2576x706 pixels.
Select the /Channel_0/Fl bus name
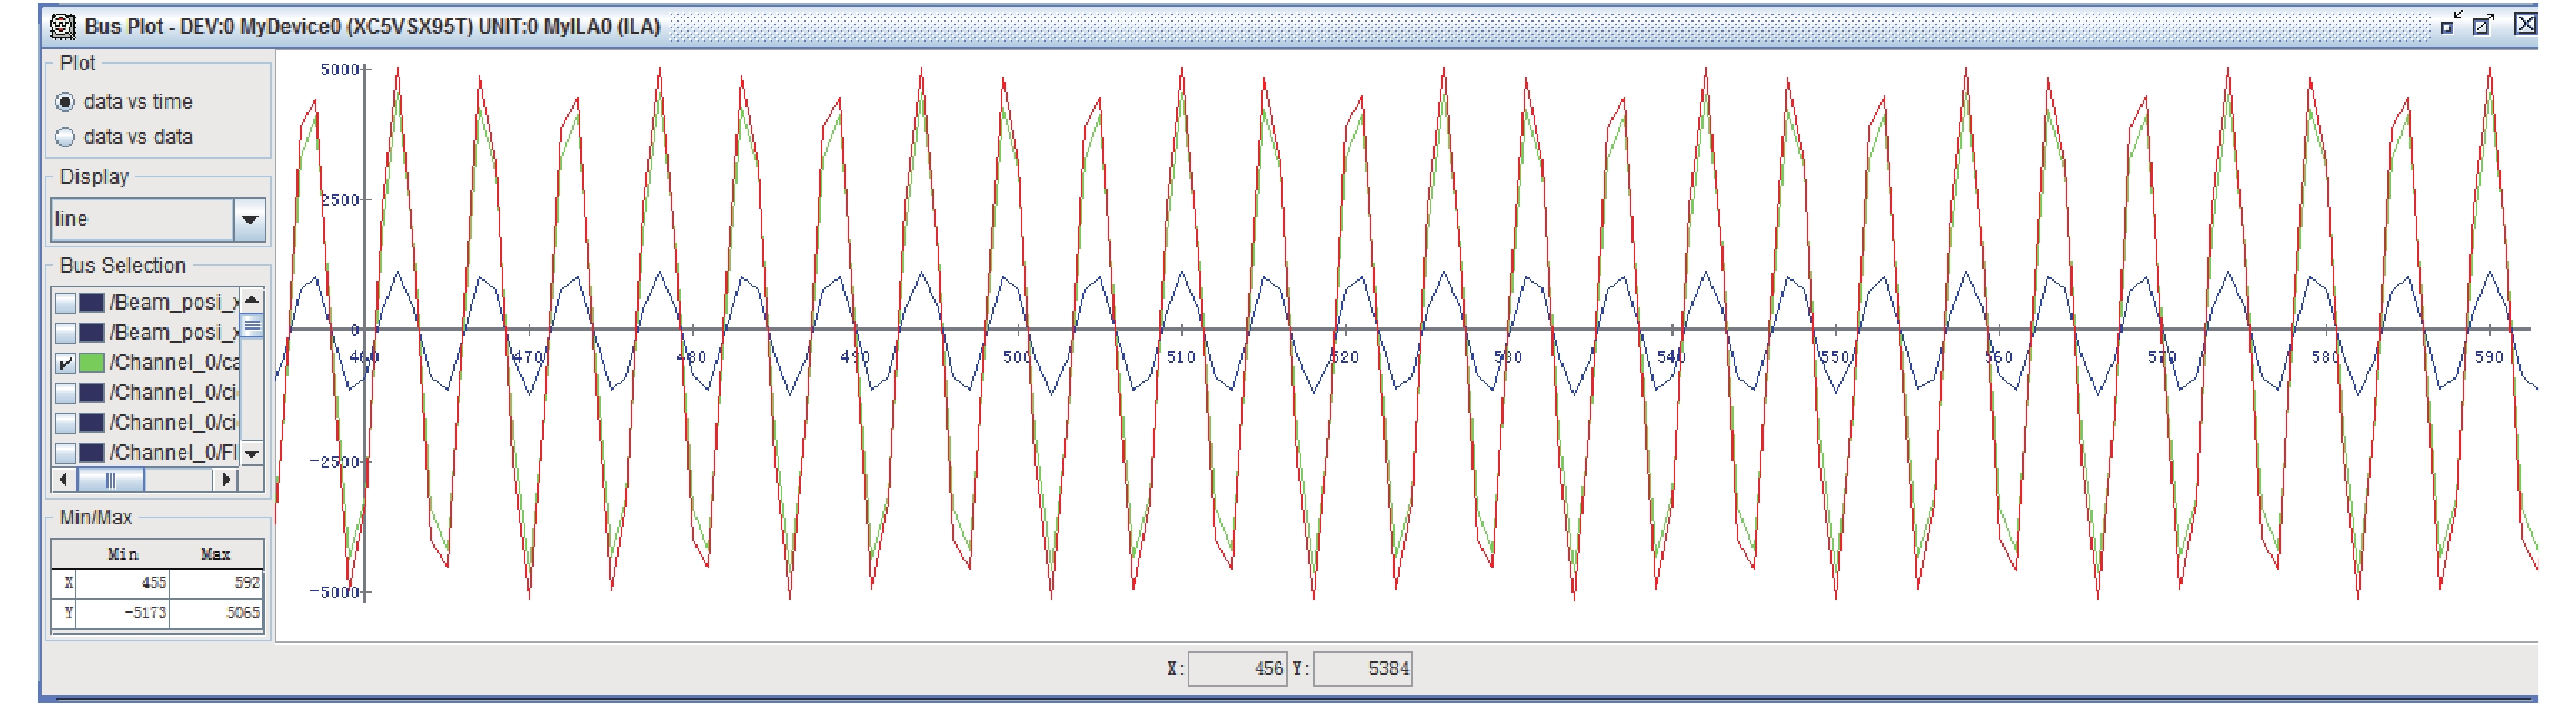tap(174, 452)
